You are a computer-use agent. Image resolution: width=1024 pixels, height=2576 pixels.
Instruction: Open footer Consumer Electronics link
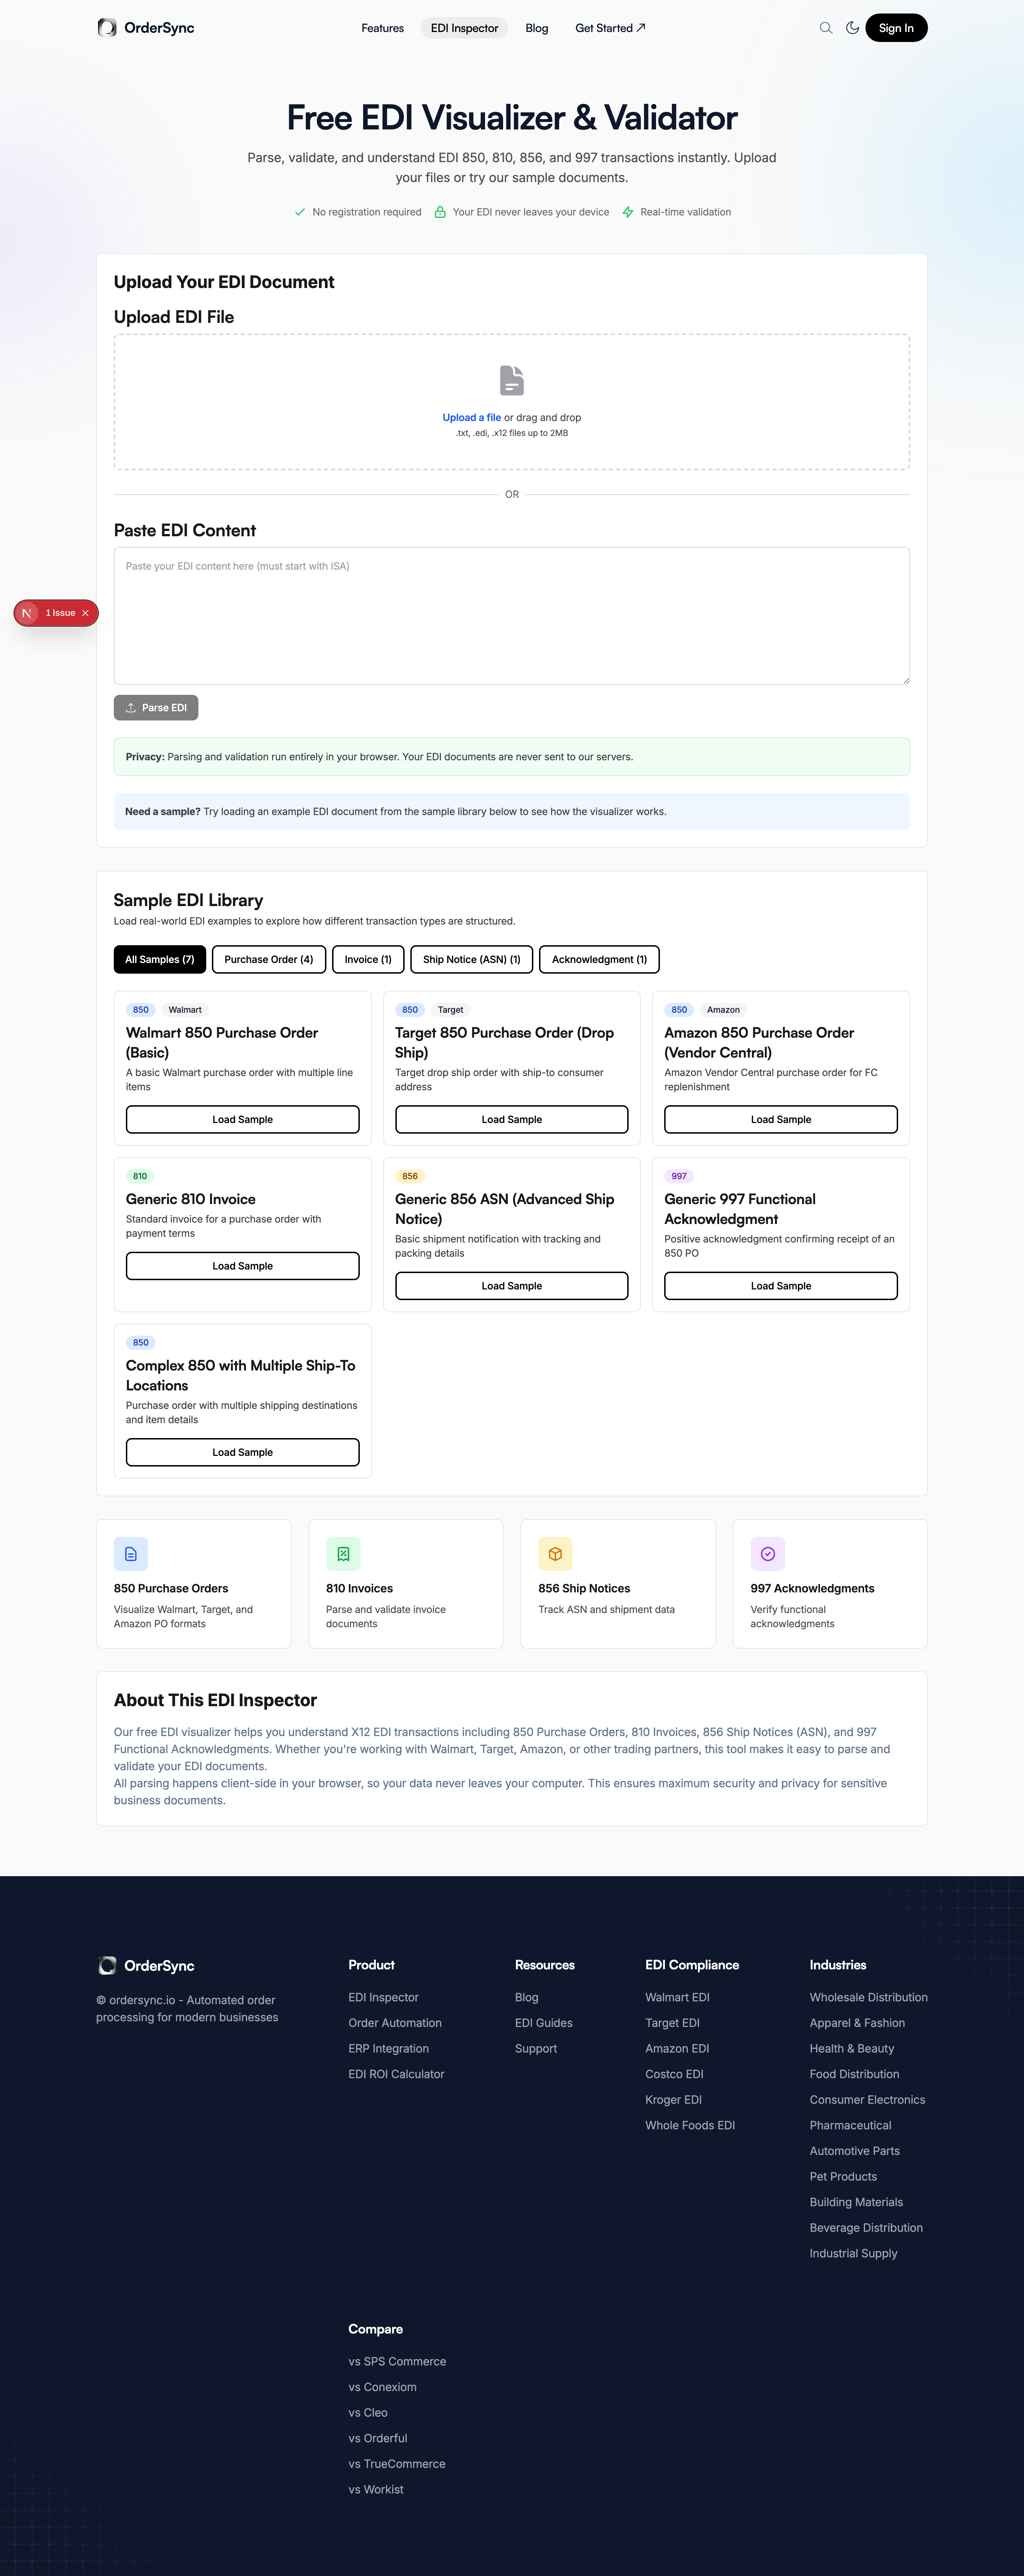868,2100
